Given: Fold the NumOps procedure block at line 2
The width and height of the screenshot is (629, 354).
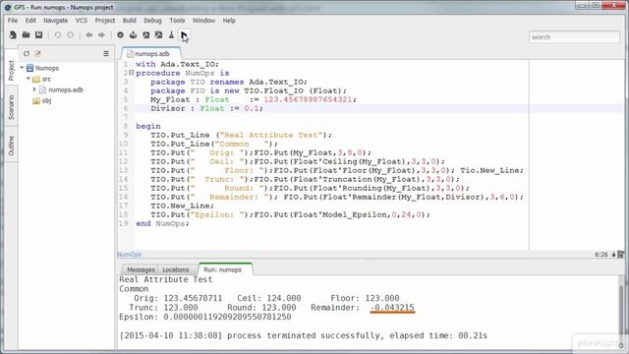Looking at the screenshot, I should click(x=131, y=73).
